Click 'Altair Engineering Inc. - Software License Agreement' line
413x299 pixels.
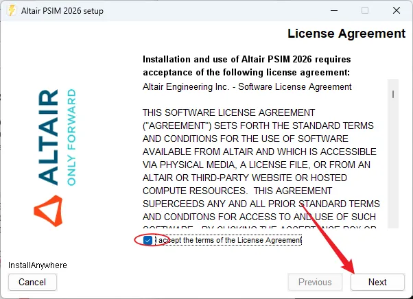coord(247,86)
